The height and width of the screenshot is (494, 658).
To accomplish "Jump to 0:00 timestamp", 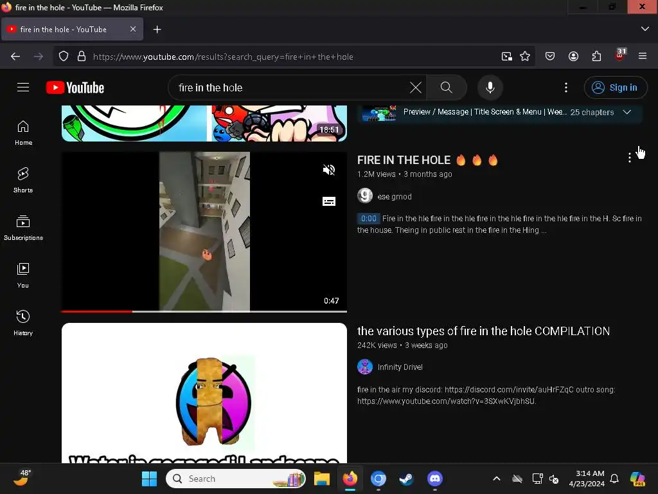I will click(368, 219).
